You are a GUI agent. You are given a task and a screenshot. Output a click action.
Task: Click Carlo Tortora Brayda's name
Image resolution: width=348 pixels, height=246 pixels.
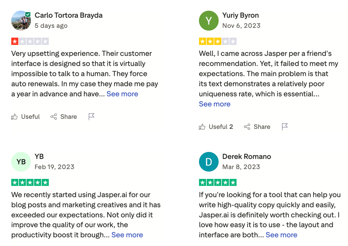pos(68,15)
